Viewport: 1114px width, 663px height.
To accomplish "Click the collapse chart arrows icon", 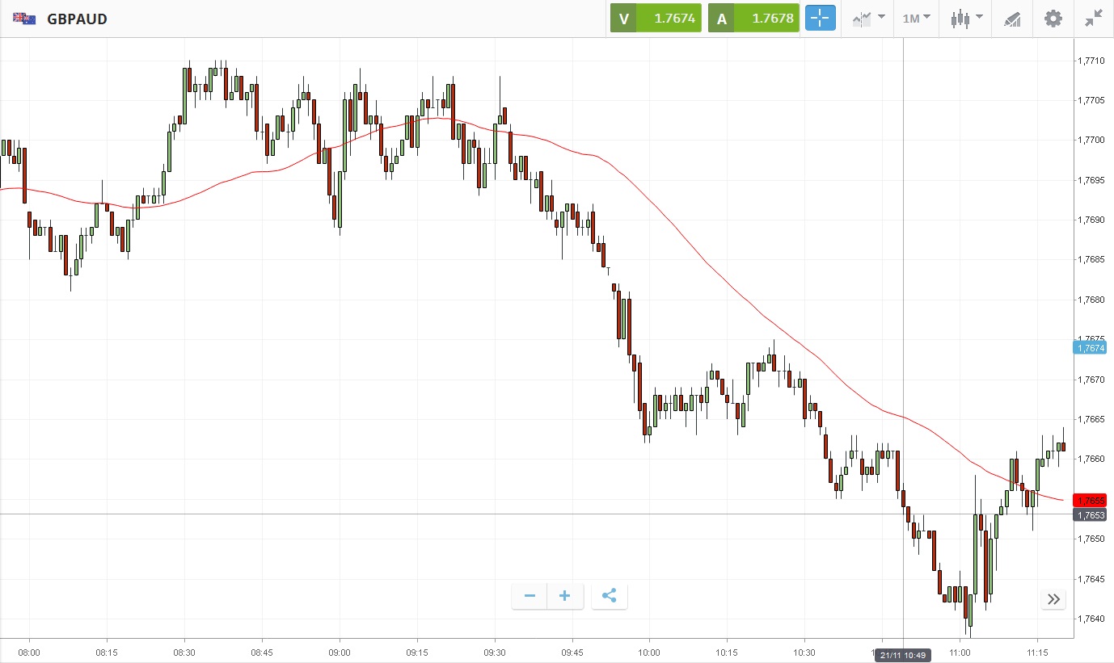I will click(x=1094, y=18).
